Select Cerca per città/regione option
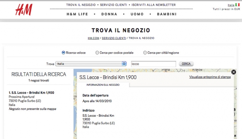 pos(145,53)
